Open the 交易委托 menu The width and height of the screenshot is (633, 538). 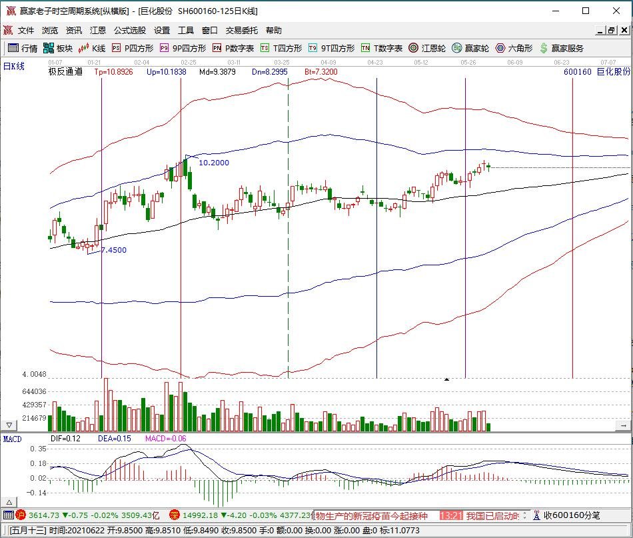click(241, 31)
